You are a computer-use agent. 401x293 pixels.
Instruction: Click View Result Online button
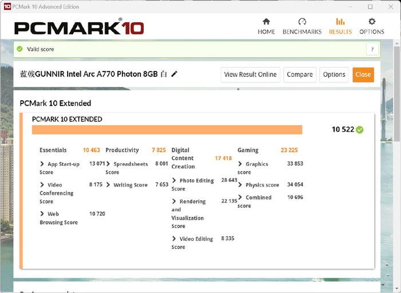coord(250,74)
